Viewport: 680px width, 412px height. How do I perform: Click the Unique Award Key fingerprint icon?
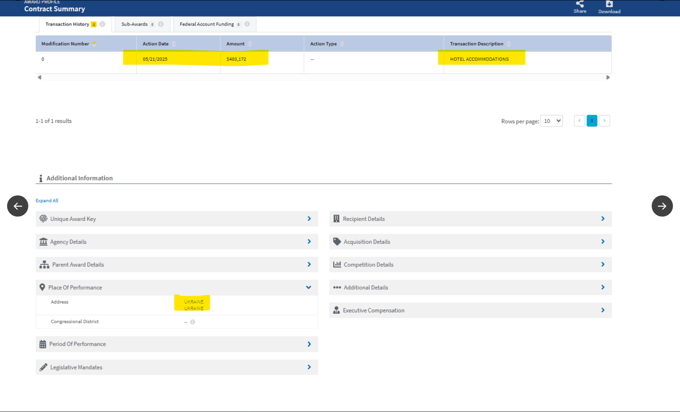tap(43, 219)
